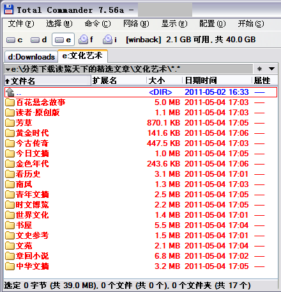Click the parent directory up-arrow icon
281x292 pixels.
point(10,92)
